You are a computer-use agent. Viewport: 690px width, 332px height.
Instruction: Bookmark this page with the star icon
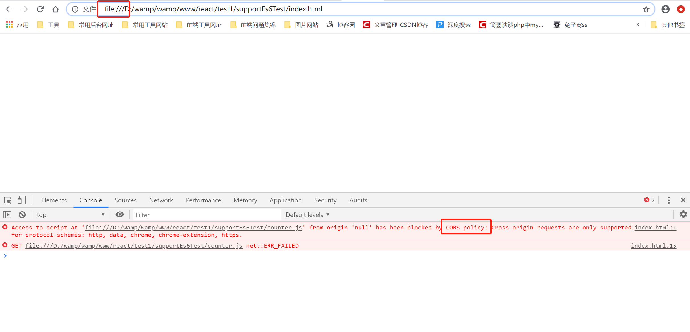click(x=646, y=9)
